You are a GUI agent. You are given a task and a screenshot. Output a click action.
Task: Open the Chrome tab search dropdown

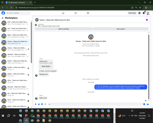coord(2,2)
